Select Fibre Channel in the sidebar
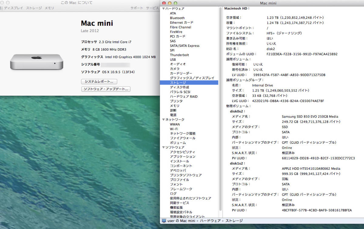364x229 pixels. click(x=180, y=27)
